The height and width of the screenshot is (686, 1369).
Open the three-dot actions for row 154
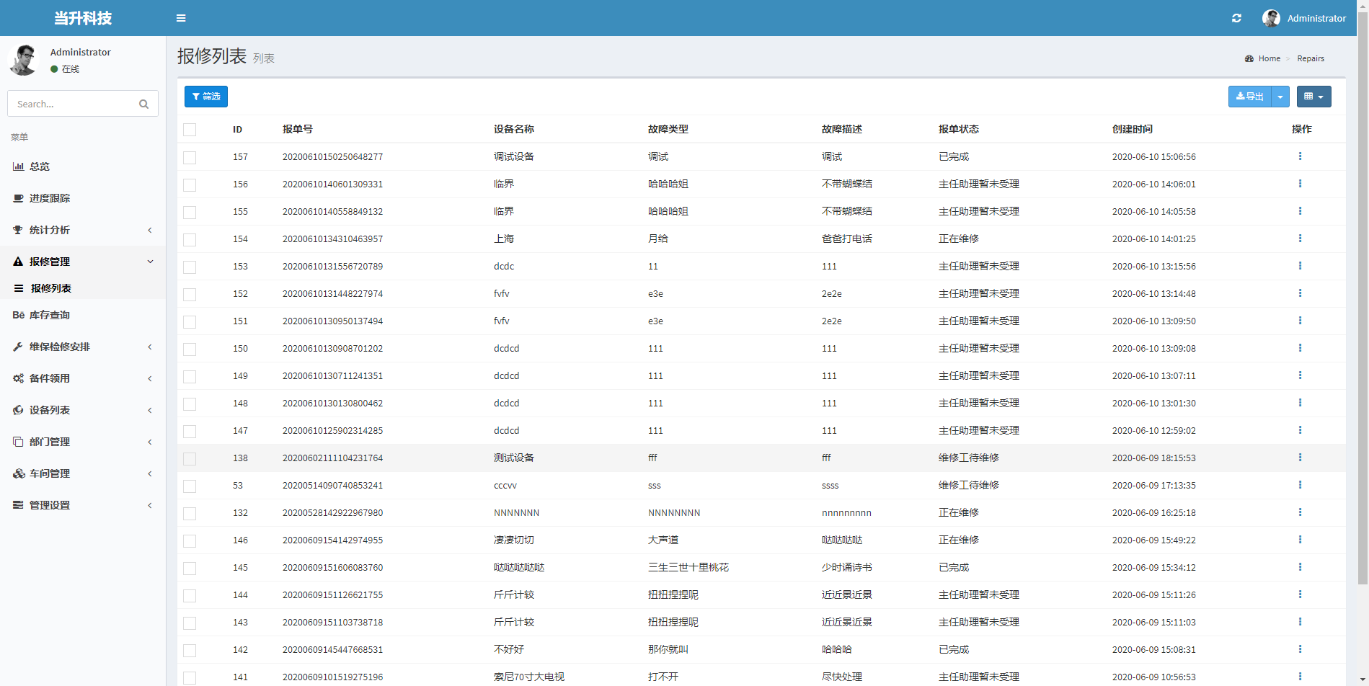[x=1300, y=239]
